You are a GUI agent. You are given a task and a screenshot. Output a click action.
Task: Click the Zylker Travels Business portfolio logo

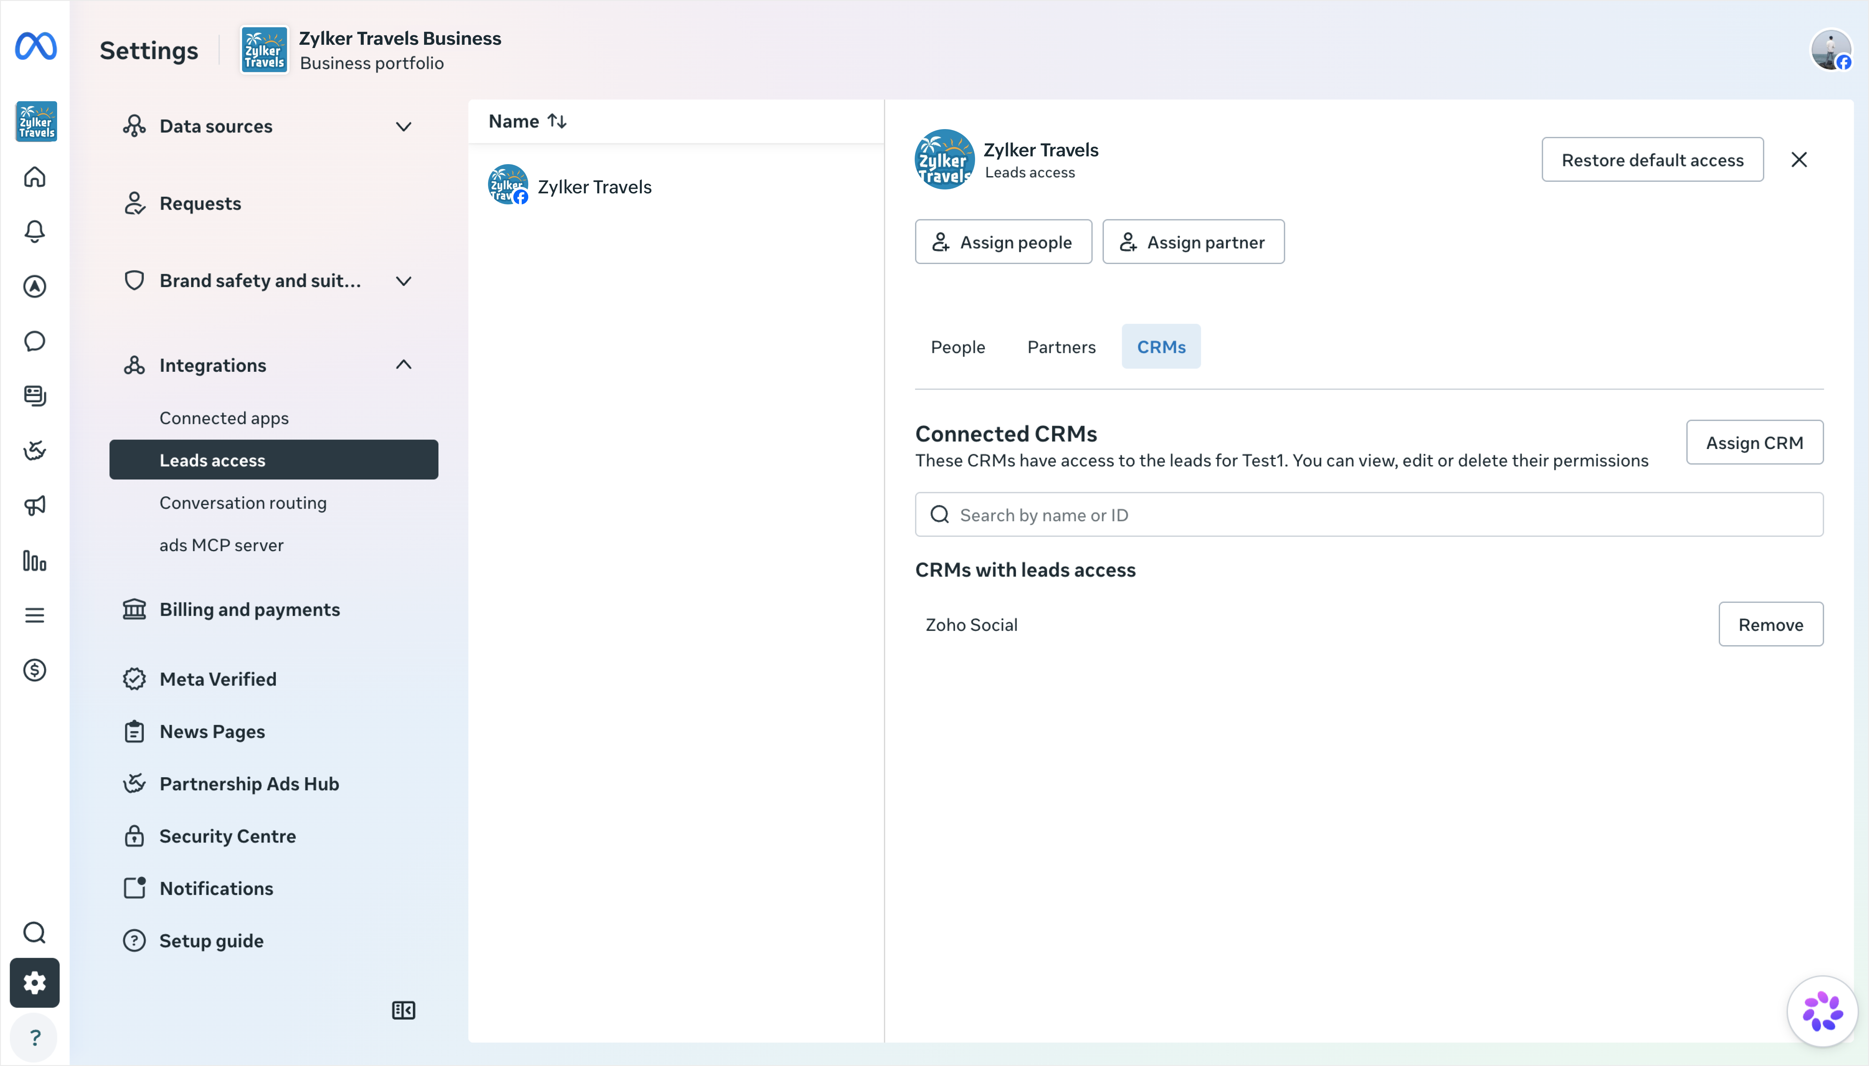[264, 50]
